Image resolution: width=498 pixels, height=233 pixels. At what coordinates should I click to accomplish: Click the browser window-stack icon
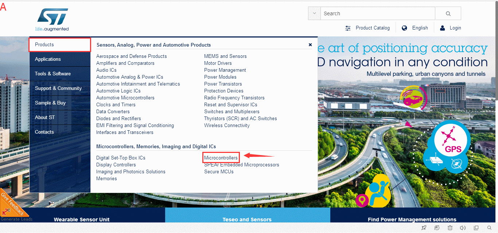click(x=476, y=228)
